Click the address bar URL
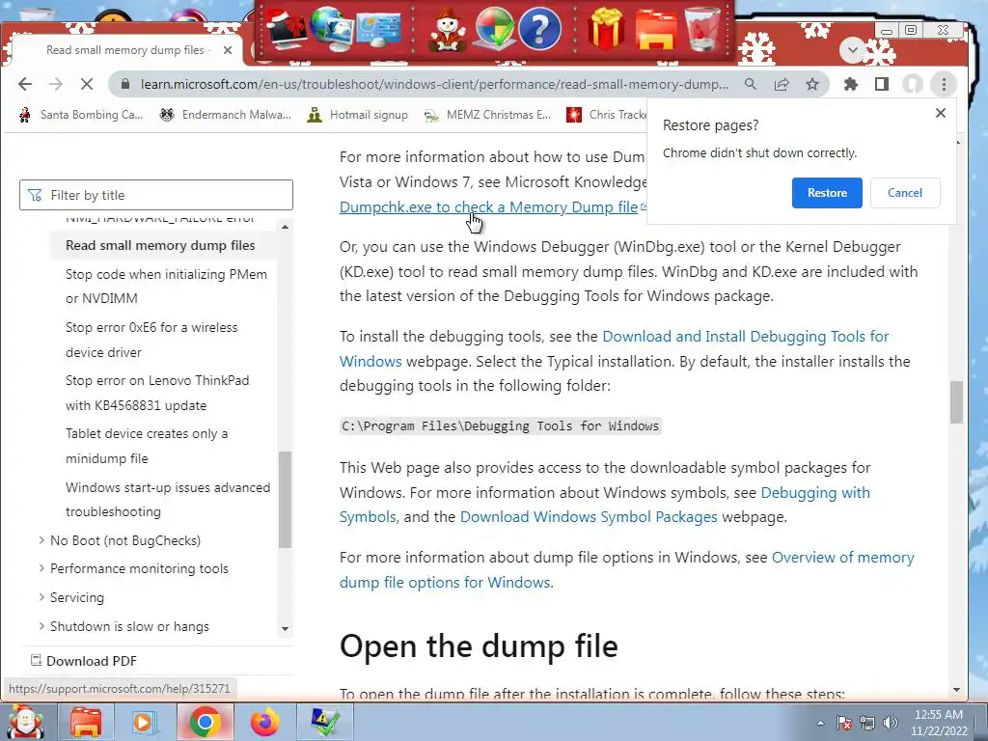 (434, 85)
